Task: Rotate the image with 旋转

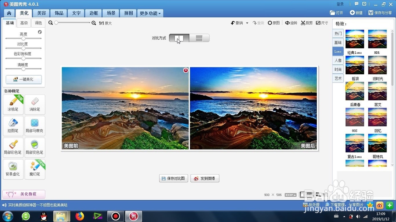Action: point(291,23)
